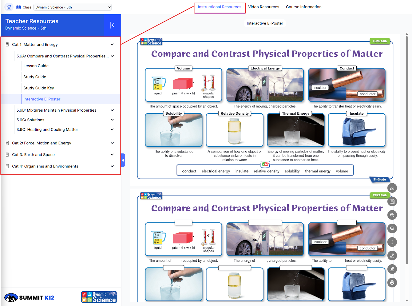This screenshot has height=306, width=412.
Task: Click the Summit K12 logo
Action: (x=29, y=298)
